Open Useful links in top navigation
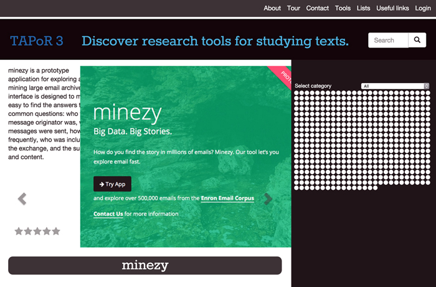Viewport: 436px width, 287px height. pos(392,8)
